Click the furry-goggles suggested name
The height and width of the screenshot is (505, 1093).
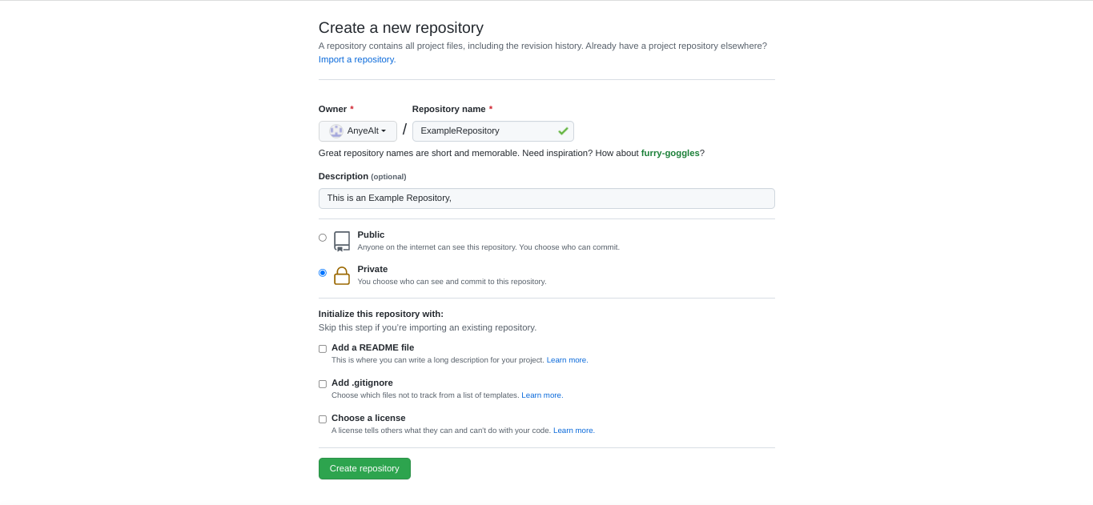coord(671,153)
